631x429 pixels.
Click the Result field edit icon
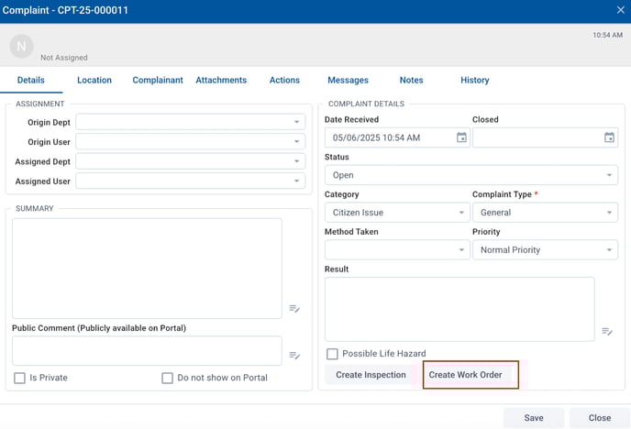(607, 331)
